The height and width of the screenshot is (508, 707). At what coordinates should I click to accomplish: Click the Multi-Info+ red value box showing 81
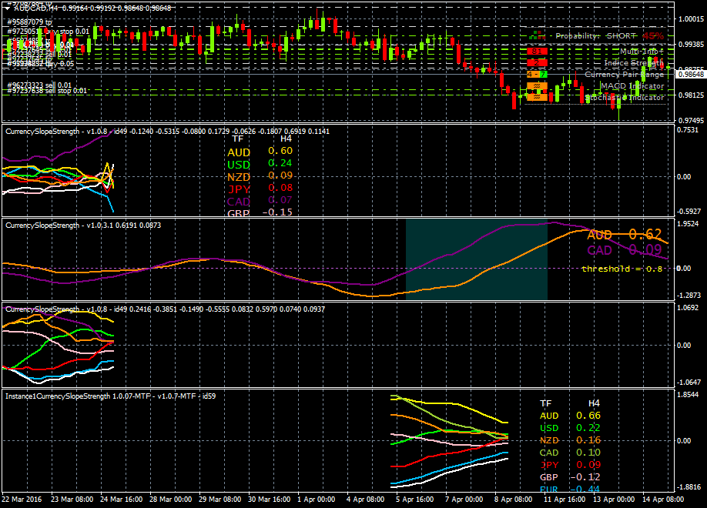pyautogui.click(x=537, y=52)
